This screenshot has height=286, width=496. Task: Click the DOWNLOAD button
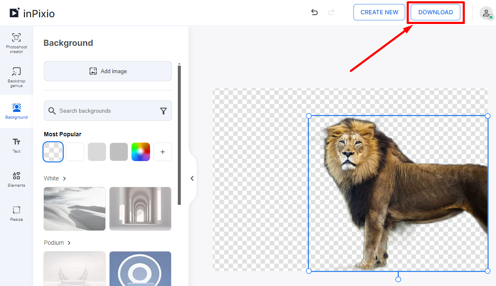pos(435,12)
